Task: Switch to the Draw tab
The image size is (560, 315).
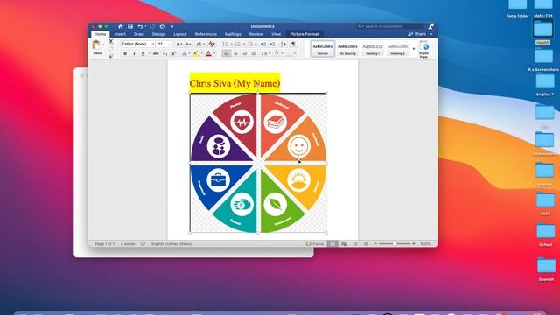Action: point(139,34)
